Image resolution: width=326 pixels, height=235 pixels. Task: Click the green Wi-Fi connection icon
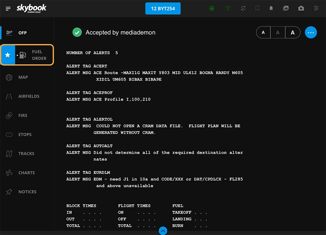coord(228,8)
